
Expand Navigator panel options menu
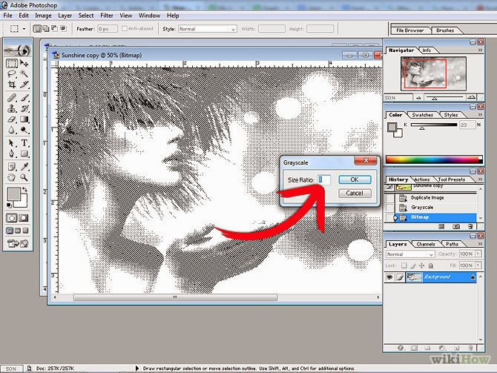click(x=480, y=50)
